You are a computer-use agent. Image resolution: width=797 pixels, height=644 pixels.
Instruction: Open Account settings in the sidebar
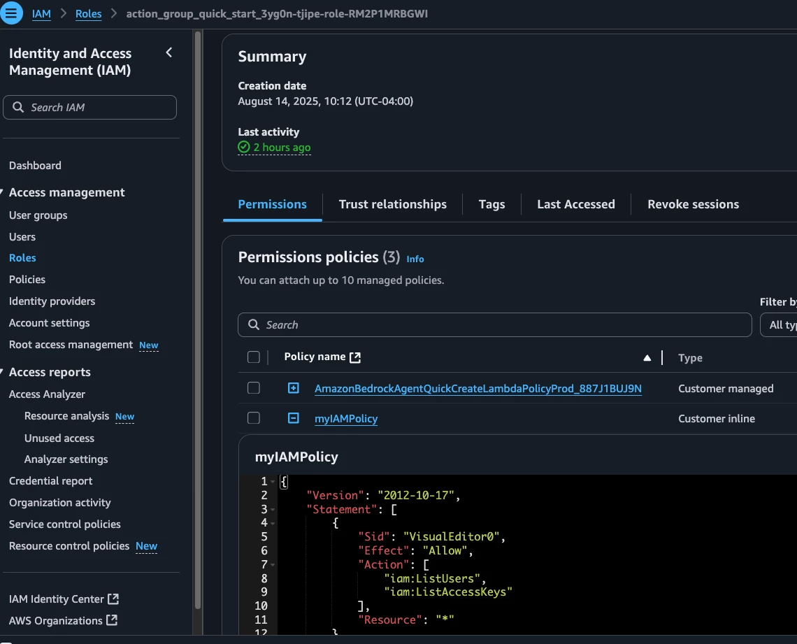[50, 323]
